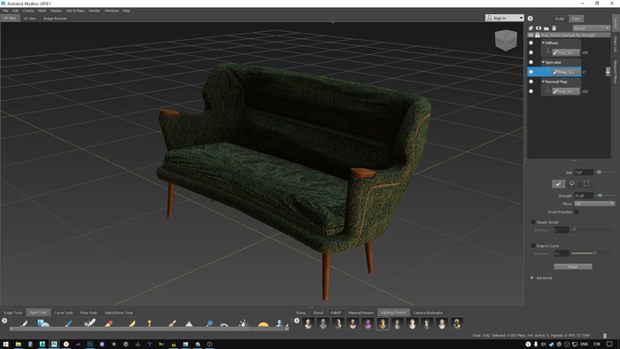Screen dimensions: 620x349
Task: Select the Paint Brush tool icon
Action: 24,323
